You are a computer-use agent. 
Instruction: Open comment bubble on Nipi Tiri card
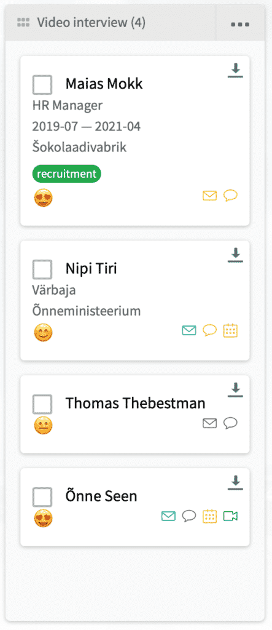tap(209, 330)
